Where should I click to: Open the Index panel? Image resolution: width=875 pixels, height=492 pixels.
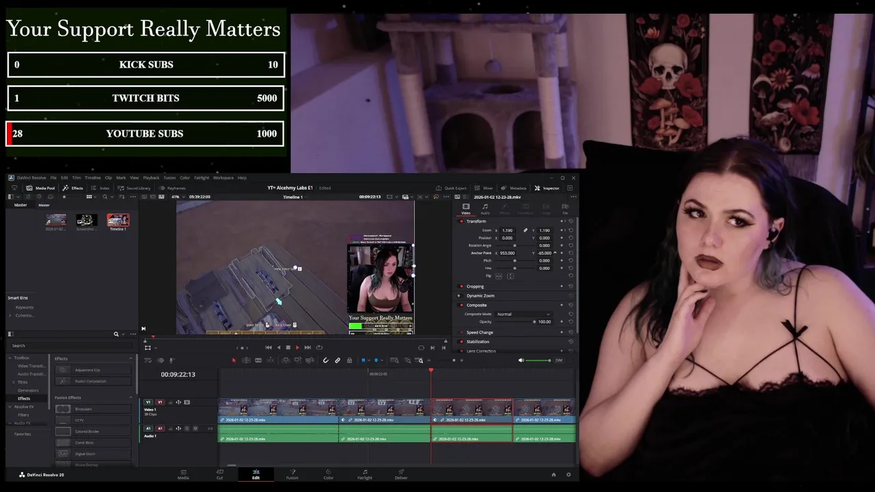tap(100, 188)
